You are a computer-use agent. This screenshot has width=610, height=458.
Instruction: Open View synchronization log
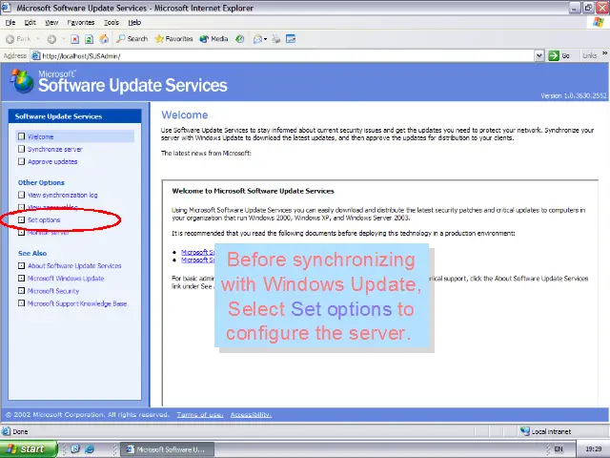pos(63,195)
